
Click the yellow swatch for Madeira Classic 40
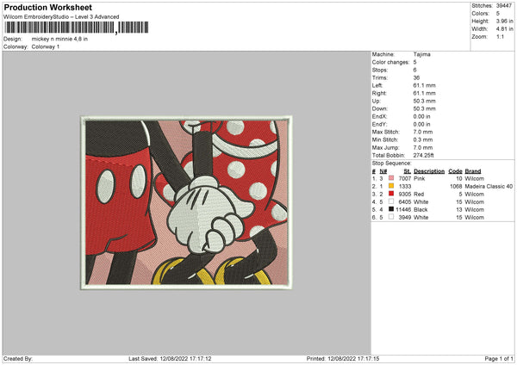391,186
